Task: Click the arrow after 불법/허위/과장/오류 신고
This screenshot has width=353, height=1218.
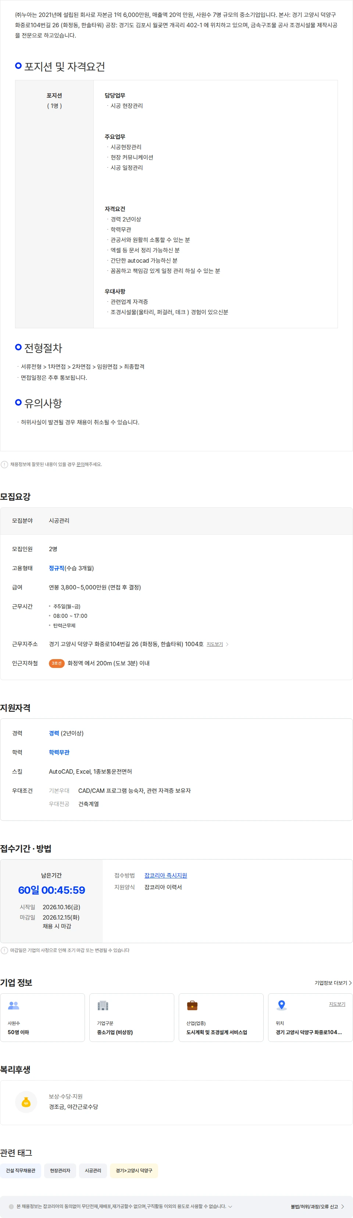Action: coord(343,1206)
